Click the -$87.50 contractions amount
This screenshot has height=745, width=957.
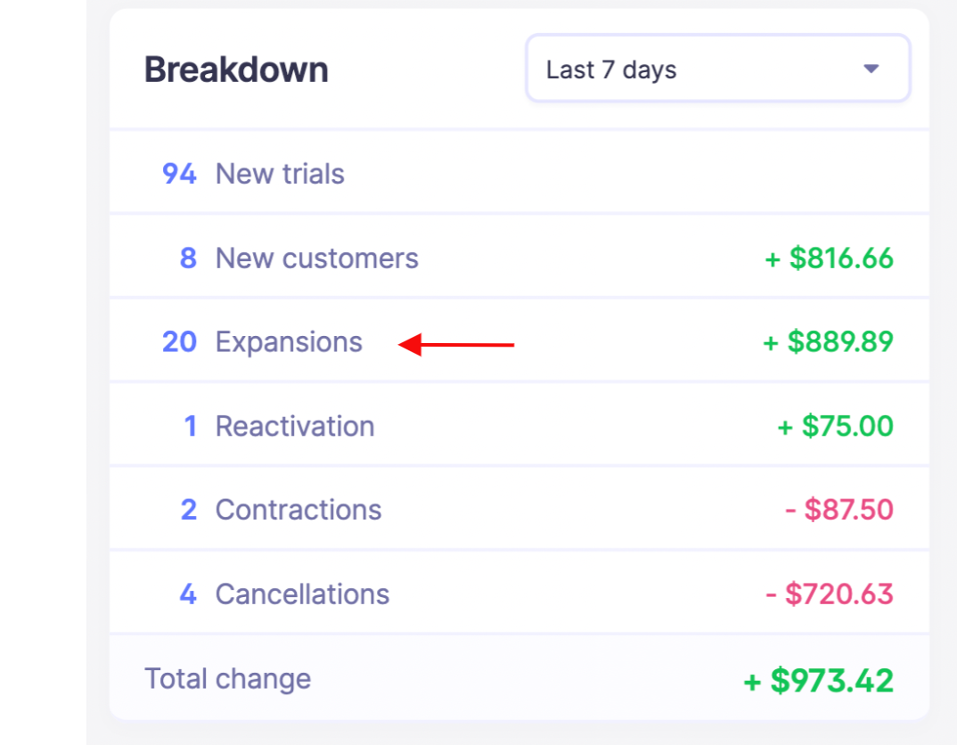click(838, 510)
